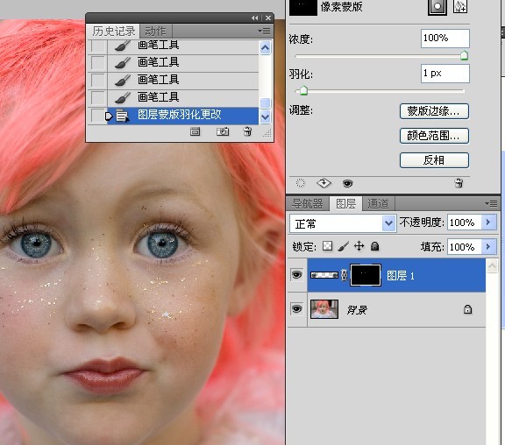Click the History panel scroll up arrow
This screenshot has height=445, width=505.
click(265, 48)
